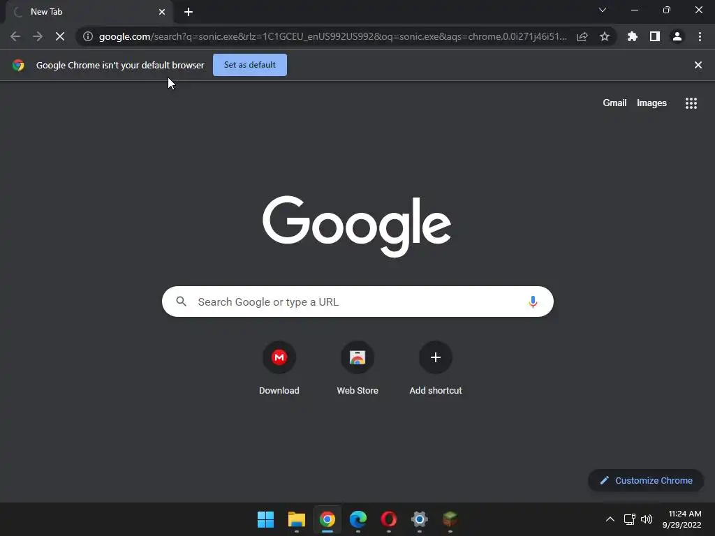Open the Settings gear on the taskbar
715x536 pixels.
(x=420, y=519)
